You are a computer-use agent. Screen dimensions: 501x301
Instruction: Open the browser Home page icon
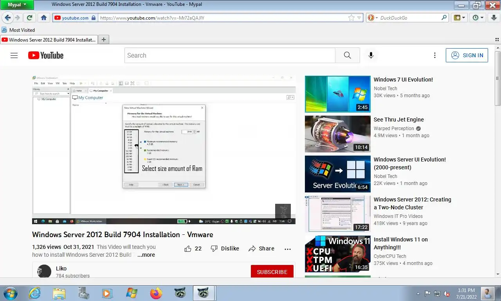(x=44, y=18)
